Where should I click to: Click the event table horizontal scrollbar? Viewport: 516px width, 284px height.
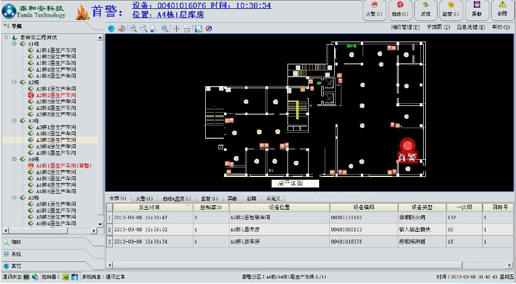(x=306, y=265)
